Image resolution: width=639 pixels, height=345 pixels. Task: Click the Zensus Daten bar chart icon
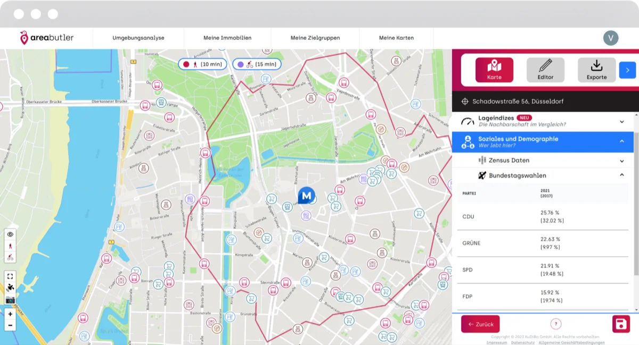pos(482,160)
